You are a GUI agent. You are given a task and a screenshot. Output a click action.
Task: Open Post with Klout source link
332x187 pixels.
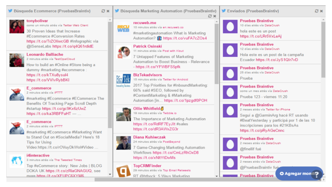(173, 51)
